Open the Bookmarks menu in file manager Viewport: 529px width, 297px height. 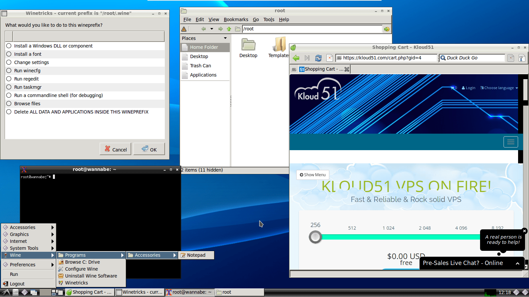pyautogui.click(x=236, y=19)
